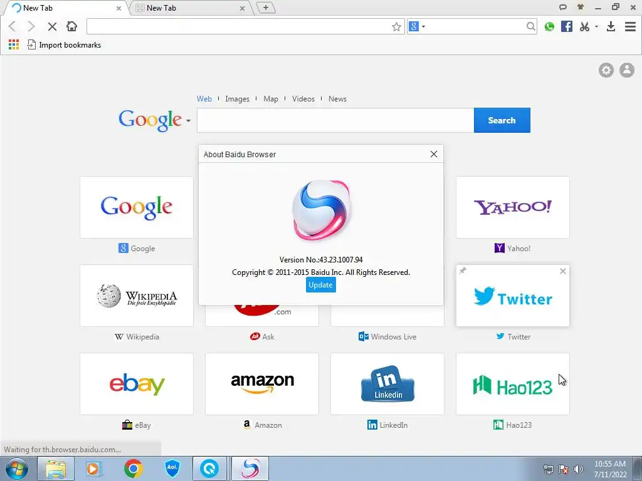This screenshot has height=481, width=642.
Task: Add a new tab with plus button
Action: pos(266,8)
